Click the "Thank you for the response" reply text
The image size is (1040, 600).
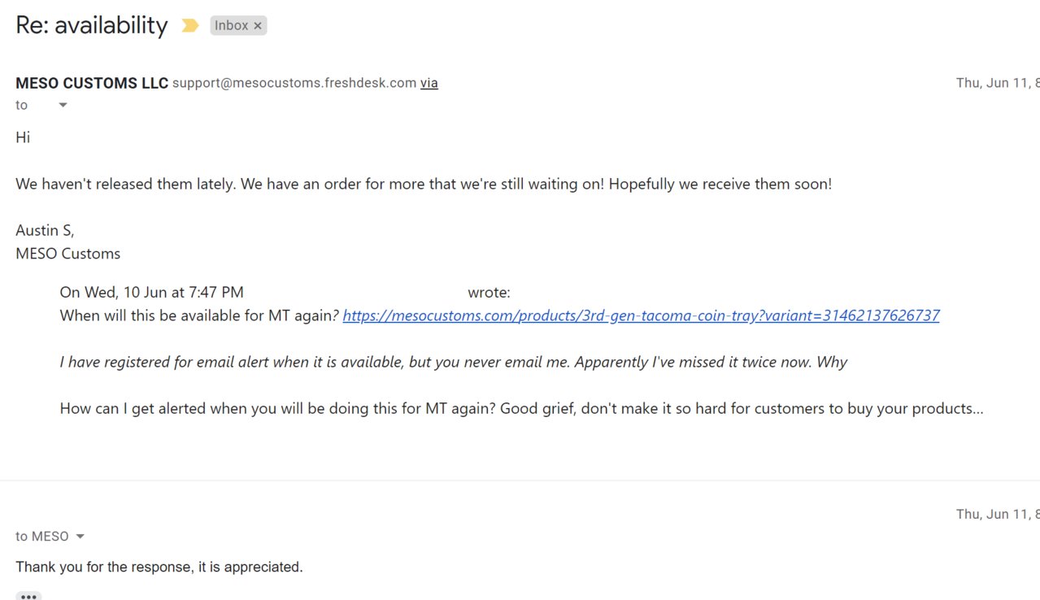coord(159,567)
